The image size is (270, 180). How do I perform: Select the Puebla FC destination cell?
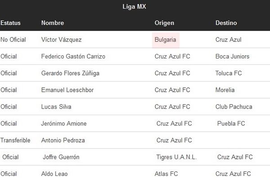pos(231,123)
